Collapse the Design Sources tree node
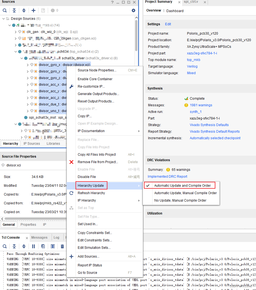Screen dimensions: 256x290 pos(3,19)
